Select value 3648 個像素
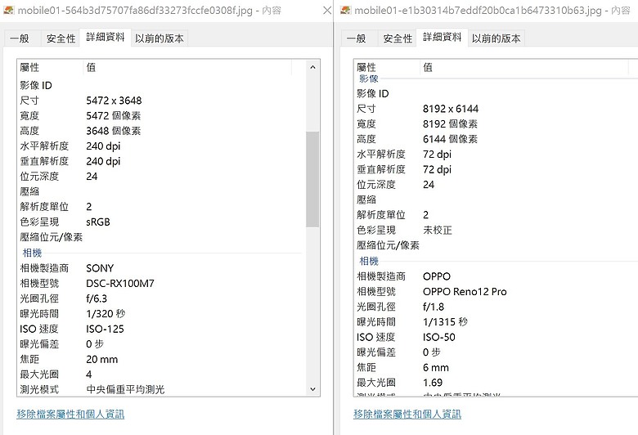This screenshot has height=435, width=638. pos(113,131)
